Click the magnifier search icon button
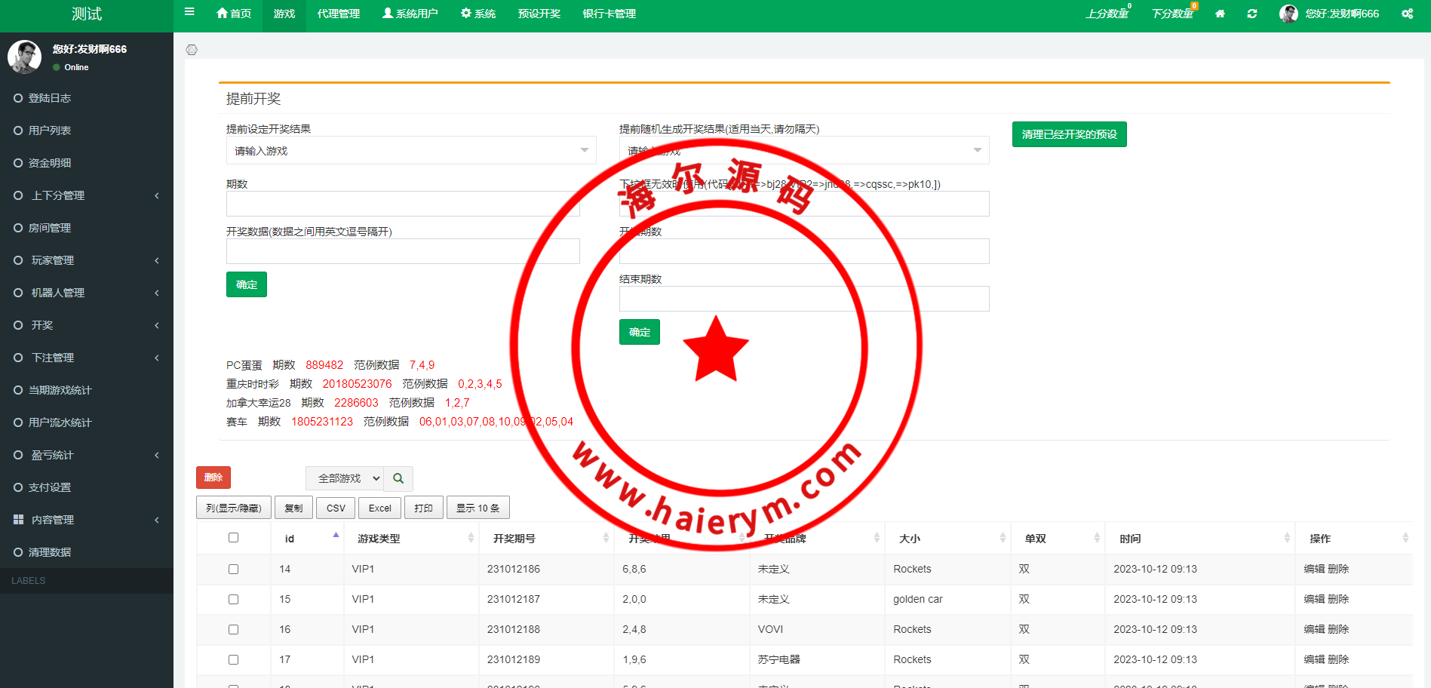1431x688 pixels. 398,478
